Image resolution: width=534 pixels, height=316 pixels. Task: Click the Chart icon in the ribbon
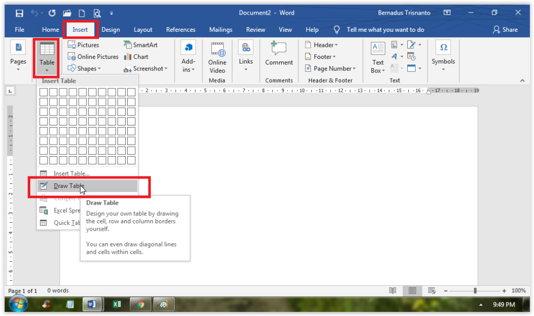tap(136, 57)
